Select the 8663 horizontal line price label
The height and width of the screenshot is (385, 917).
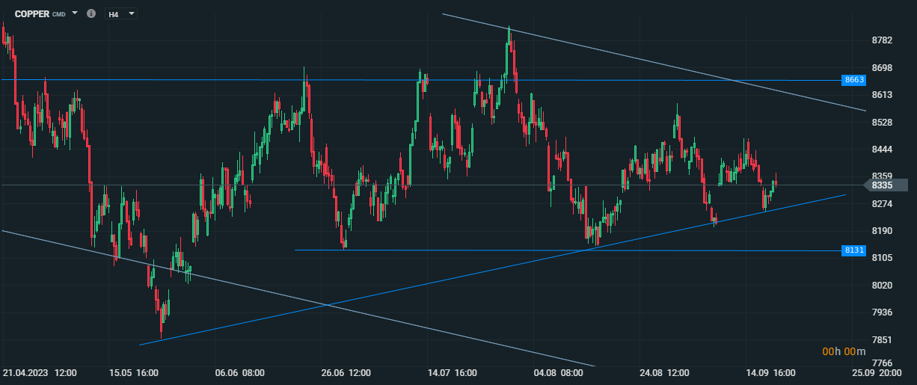coord(853,80)
